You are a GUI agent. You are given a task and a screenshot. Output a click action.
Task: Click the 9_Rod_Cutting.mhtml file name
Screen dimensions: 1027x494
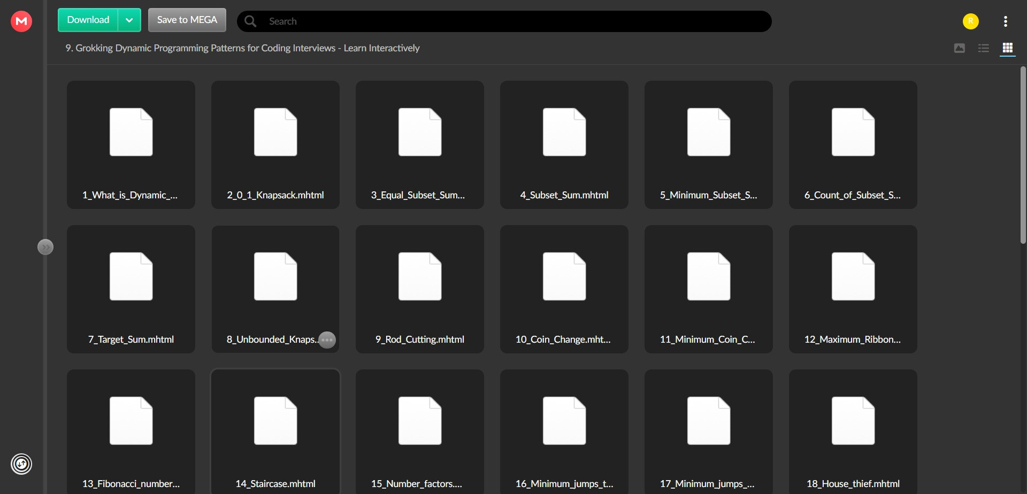pyautogui.click(x=420, y=339)
